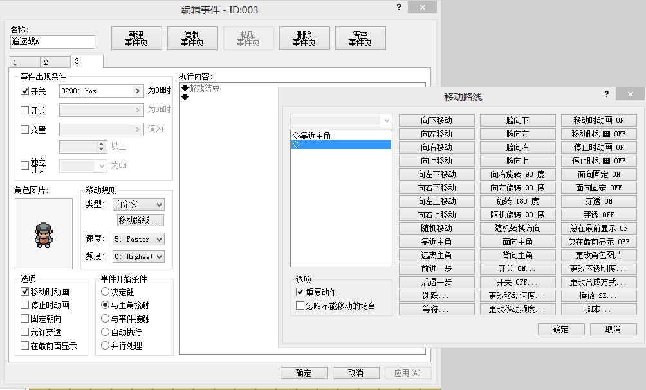Image resolution: width=646 pixels, height=390 pixels.
Task: Click the 移动时动画 ON command
Action: [x=599, y=121]
